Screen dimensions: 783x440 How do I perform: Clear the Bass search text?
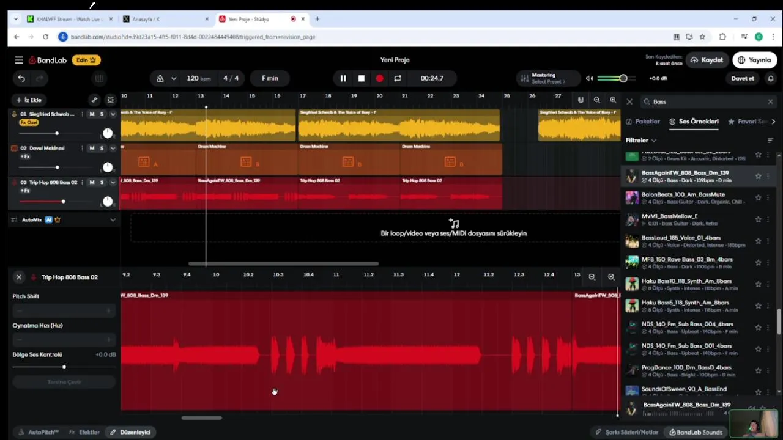[770, 101]
